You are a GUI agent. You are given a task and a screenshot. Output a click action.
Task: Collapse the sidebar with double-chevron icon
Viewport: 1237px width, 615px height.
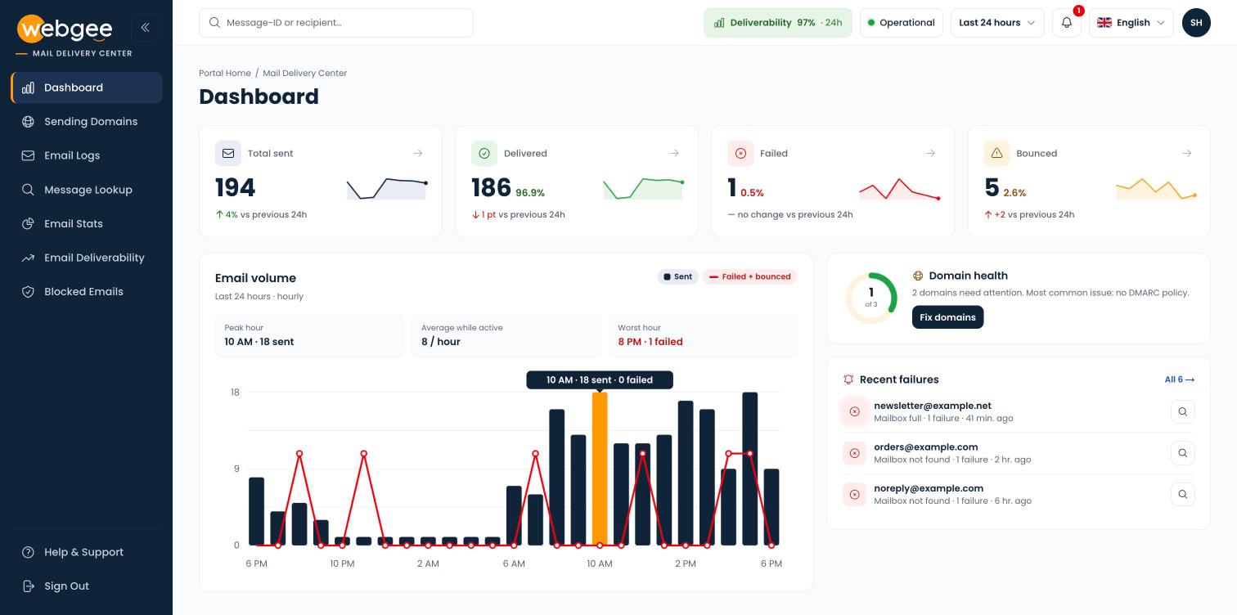[145, 27]
